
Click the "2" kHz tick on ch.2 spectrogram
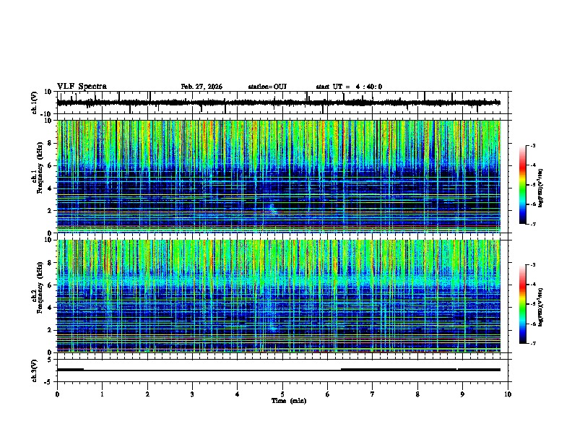click(x=50, y=330)
